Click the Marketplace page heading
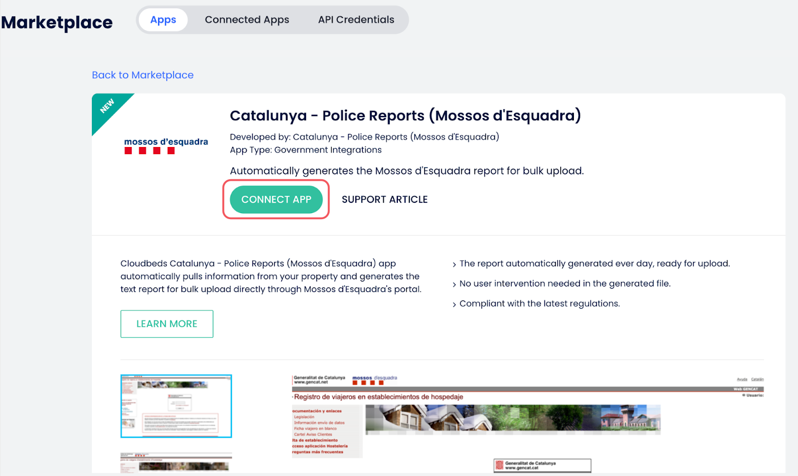The image size is (798, 476). point(57,22)
